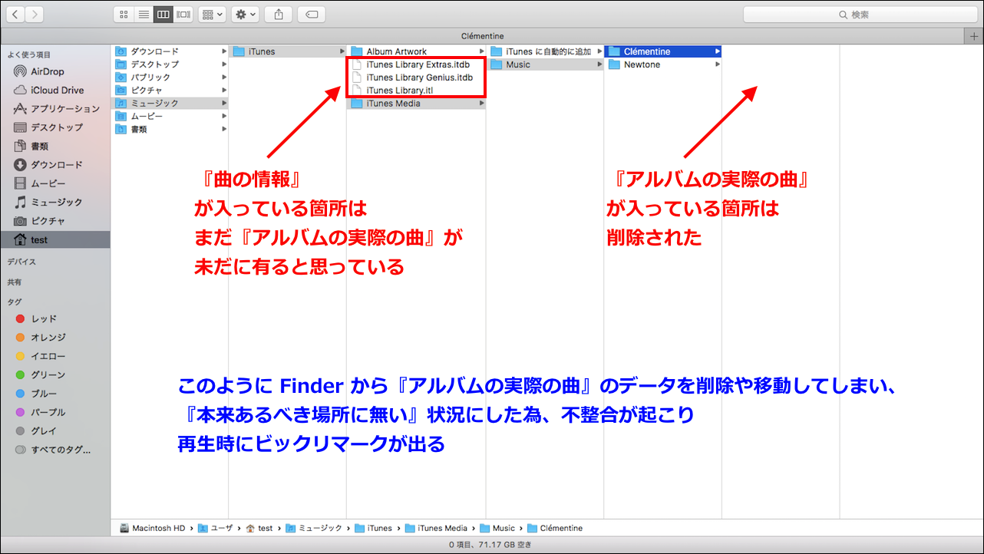The width and height of the screenshot is (984, 554).
Task: Jump to ミュージック in path bar
Action: pos(314,528)
